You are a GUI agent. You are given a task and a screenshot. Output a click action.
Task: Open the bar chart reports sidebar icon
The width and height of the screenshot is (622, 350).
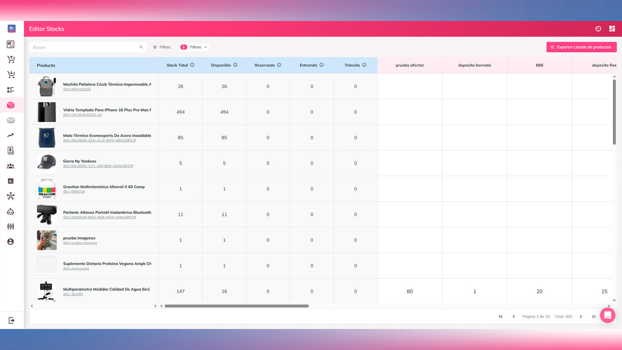(x=11, y=181)
